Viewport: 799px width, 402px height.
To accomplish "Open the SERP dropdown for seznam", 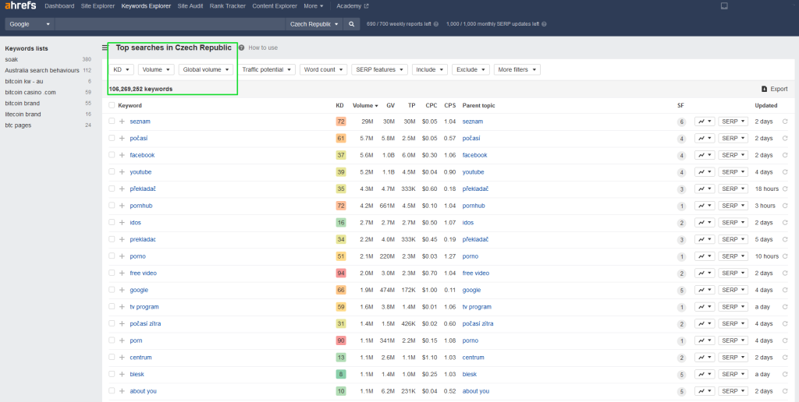I will pos(733,122).
